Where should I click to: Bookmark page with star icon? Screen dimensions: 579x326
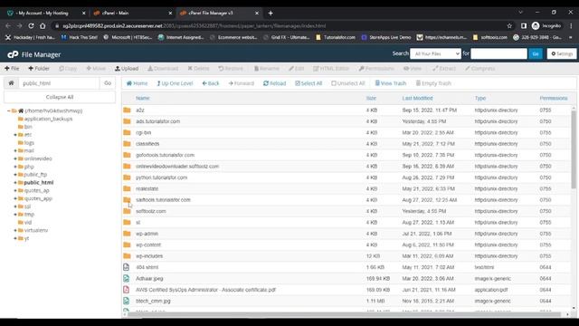click(509, 26)
